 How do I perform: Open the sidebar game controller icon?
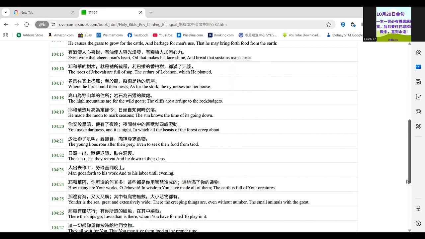(x=418, y=112)
